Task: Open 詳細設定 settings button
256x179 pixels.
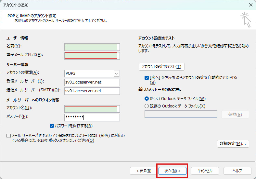Action: click(x=233, y=143)
